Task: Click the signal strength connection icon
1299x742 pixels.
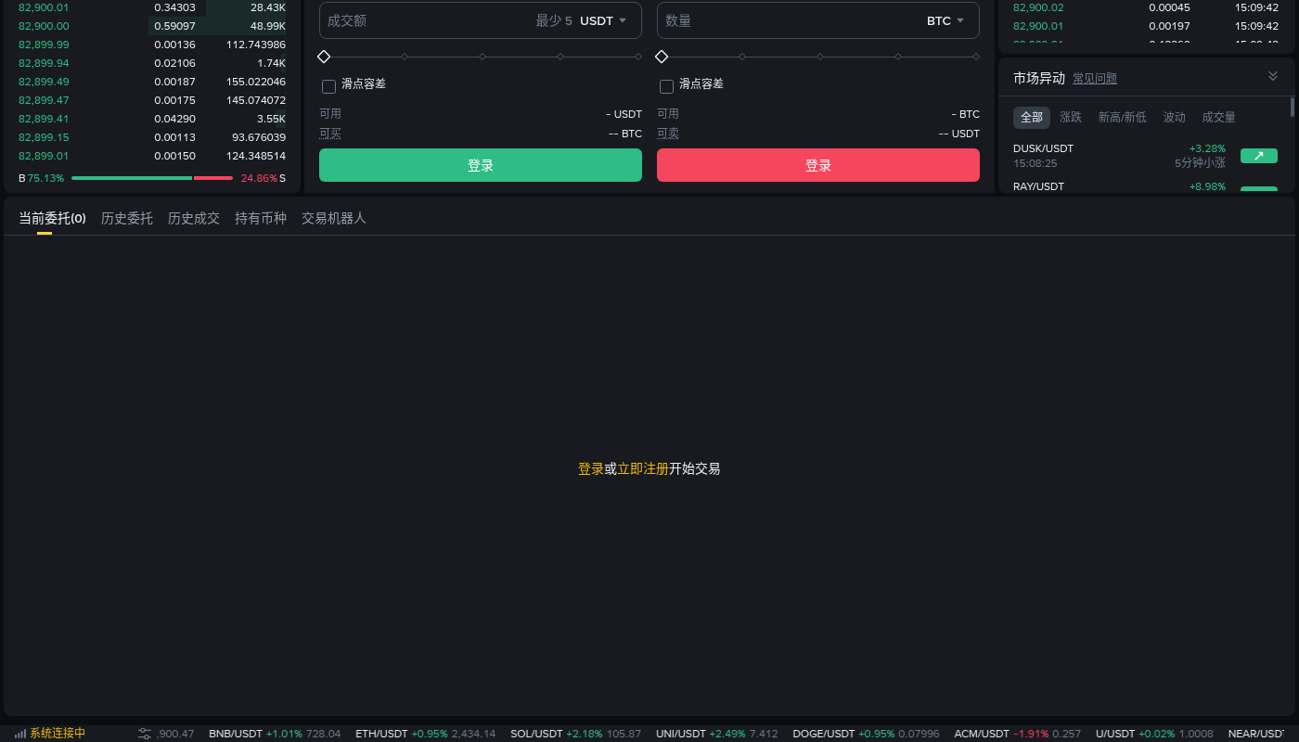Action: [x=20, y=734]
